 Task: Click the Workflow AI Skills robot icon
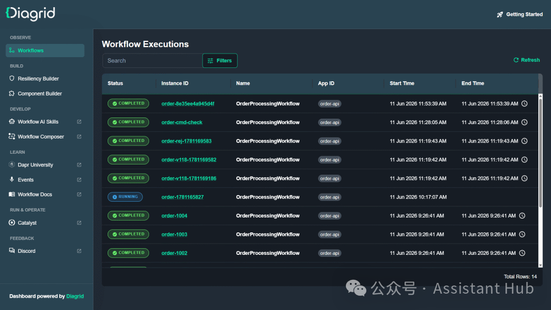coord(12,122)
